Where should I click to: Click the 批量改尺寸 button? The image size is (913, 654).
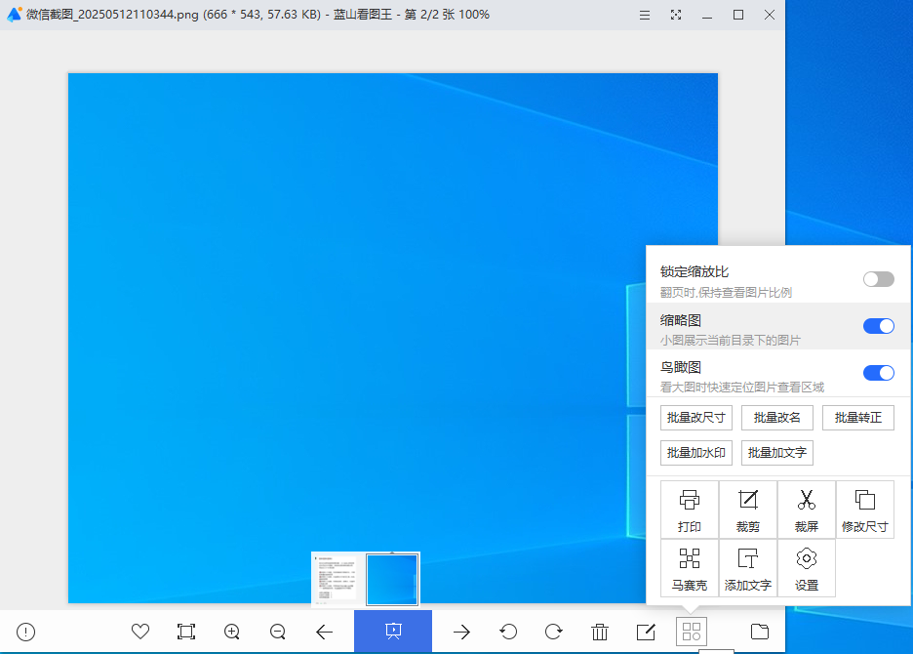point(696,418)
